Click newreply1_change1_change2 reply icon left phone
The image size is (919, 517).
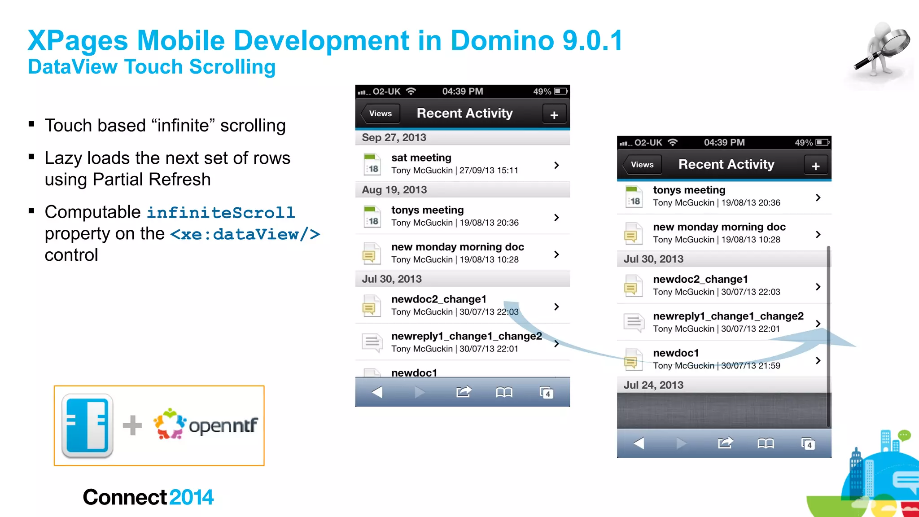372,343
